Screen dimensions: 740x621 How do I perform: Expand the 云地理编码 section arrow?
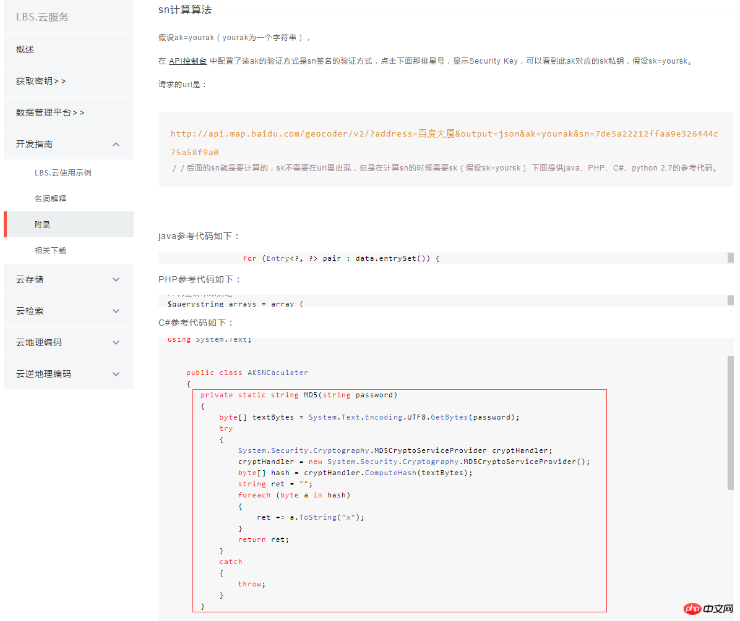[x=116, y=342]
